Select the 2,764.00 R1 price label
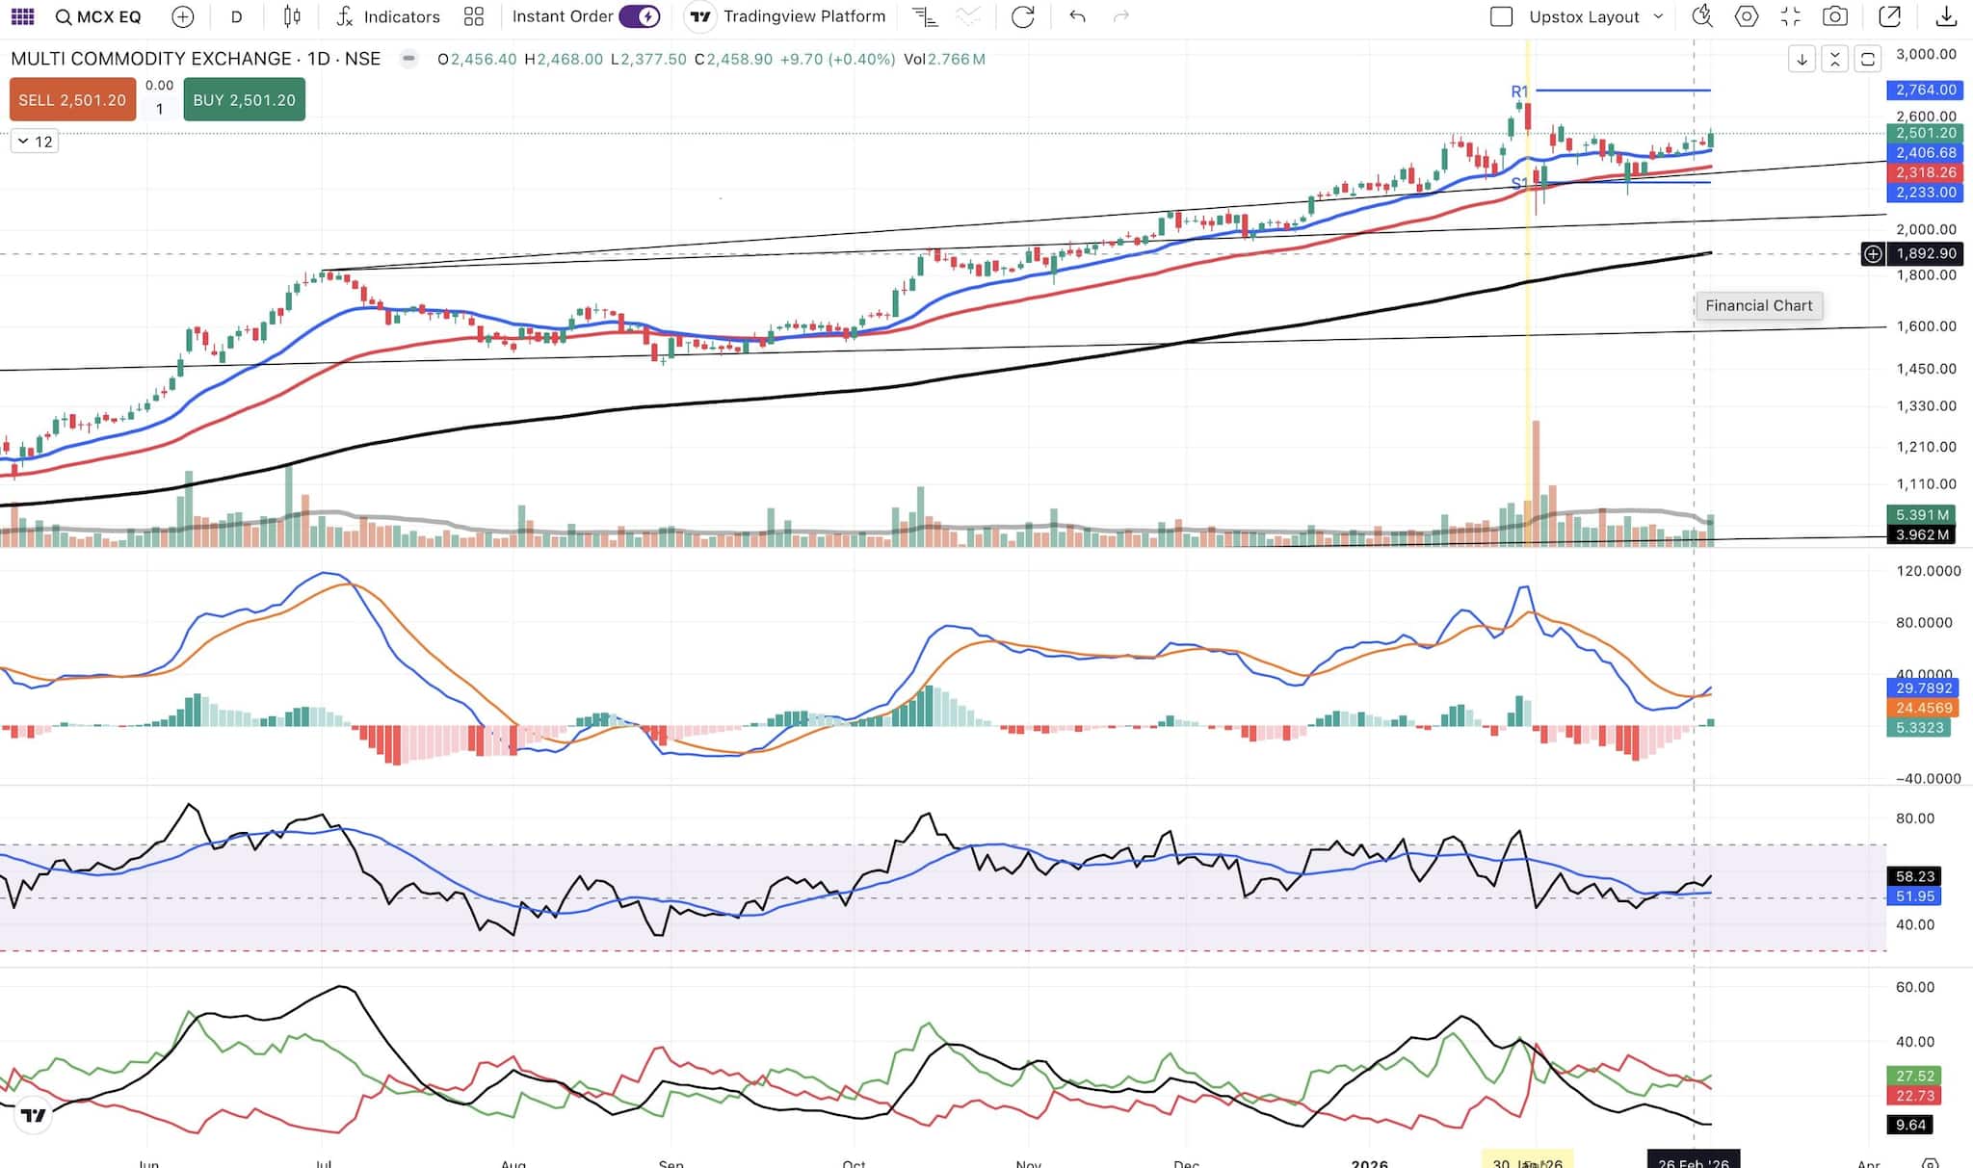Image resolution: width=1973 pixels, height=1168 pixels. pyautogui.click(x=1925, y=90)
